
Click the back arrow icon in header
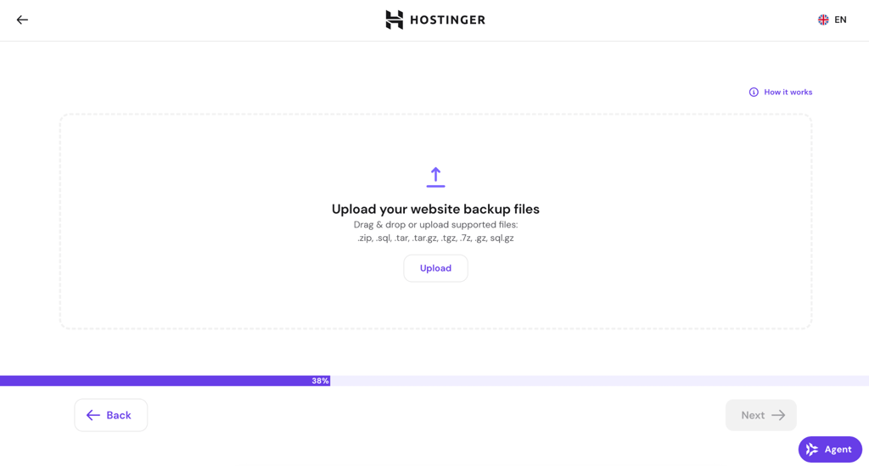coord(22,20)
